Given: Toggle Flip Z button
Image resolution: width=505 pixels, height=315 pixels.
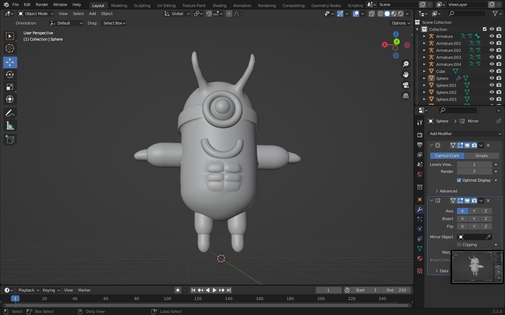Looking at the screenshot, I should pyautogui.click(x=486, y=226).
